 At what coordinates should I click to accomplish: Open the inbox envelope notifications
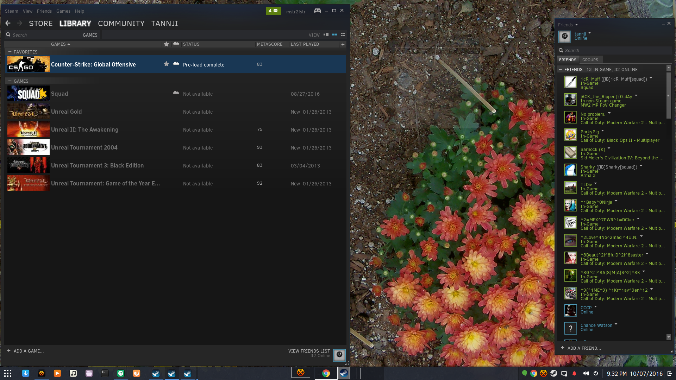pos(273,11)
